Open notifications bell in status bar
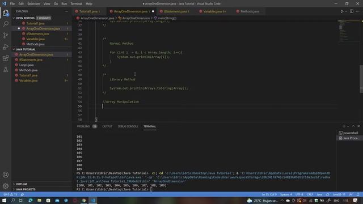Image resolution: width=363 pixels, height=204 pixels. point(358,194)
